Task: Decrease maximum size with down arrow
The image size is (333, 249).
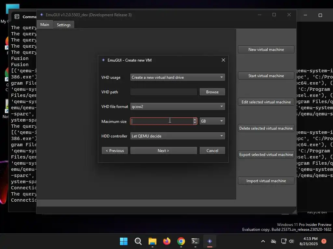Action: click(195, 123)
